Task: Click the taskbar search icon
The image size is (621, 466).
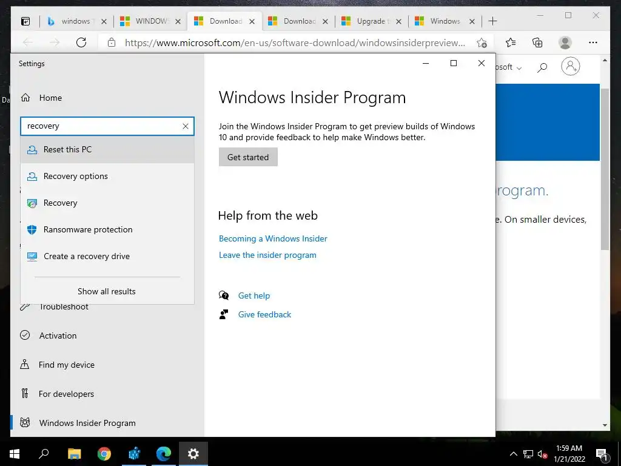Action: pos(44,454)
